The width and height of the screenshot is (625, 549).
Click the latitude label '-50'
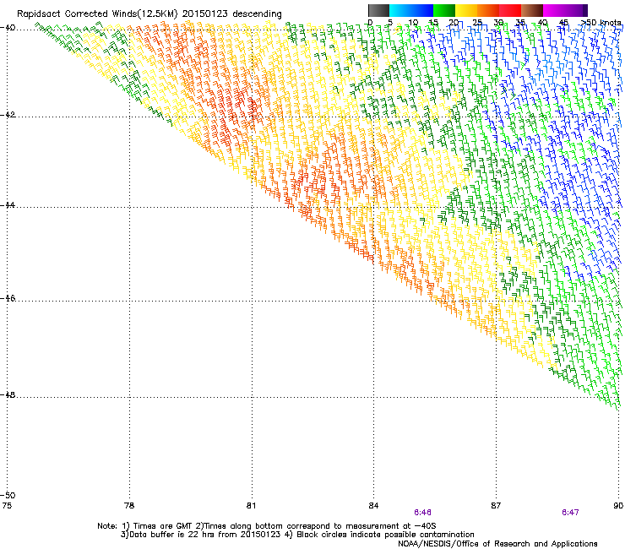[x=8, y=495]
